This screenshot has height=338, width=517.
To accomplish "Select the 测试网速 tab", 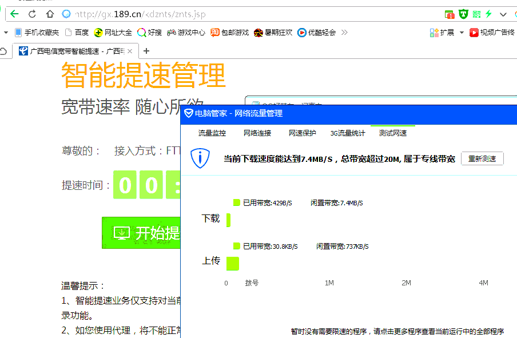I will (x=393, y=133).
